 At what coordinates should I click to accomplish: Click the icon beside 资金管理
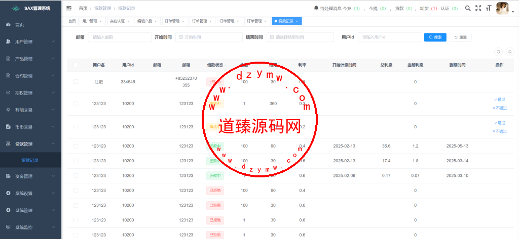(x=8, y=176)
